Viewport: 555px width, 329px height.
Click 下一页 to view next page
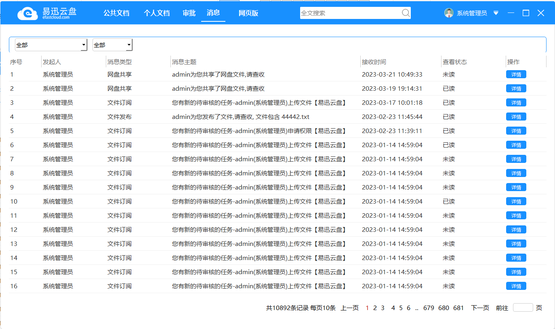pyautogui.click(x=480, y=307)
